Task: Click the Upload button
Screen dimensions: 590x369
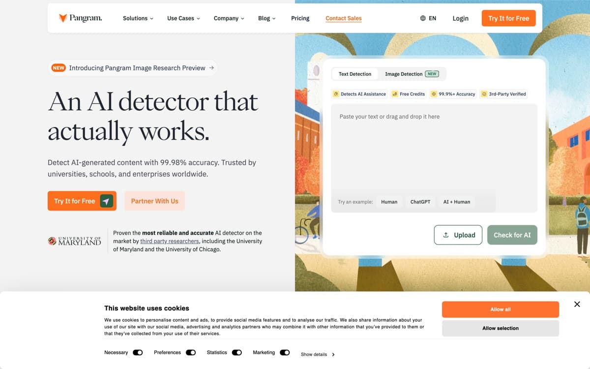Action: [458, 235]
